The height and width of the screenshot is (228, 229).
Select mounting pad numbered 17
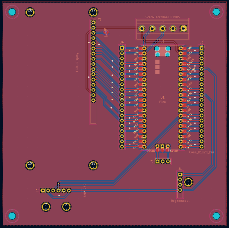(x=93, y=12)
